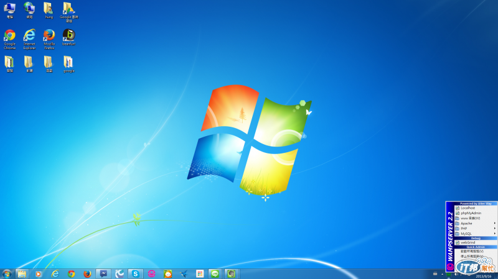Expand the MySQL submenu
Viewport: 498px width, 279px height.
point(476,234)
